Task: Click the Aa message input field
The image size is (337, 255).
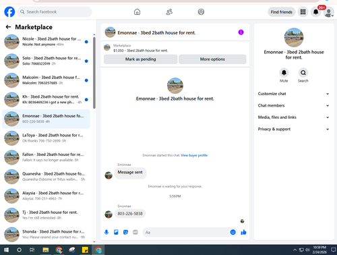Action: click(x=187, y=232)
